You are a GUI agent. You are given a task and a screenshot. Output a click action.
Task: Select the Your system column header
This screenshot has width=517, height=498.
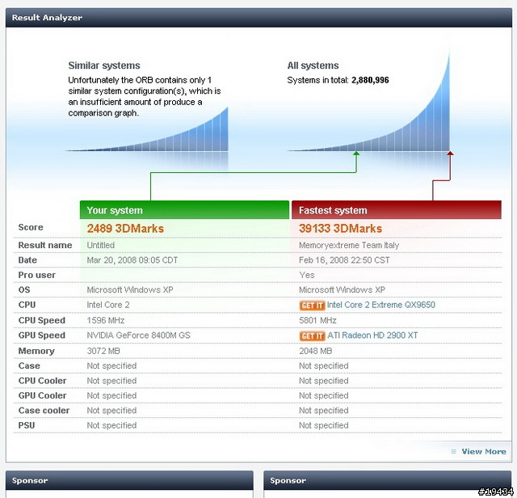pyautogui.click(x=184, y=210)
